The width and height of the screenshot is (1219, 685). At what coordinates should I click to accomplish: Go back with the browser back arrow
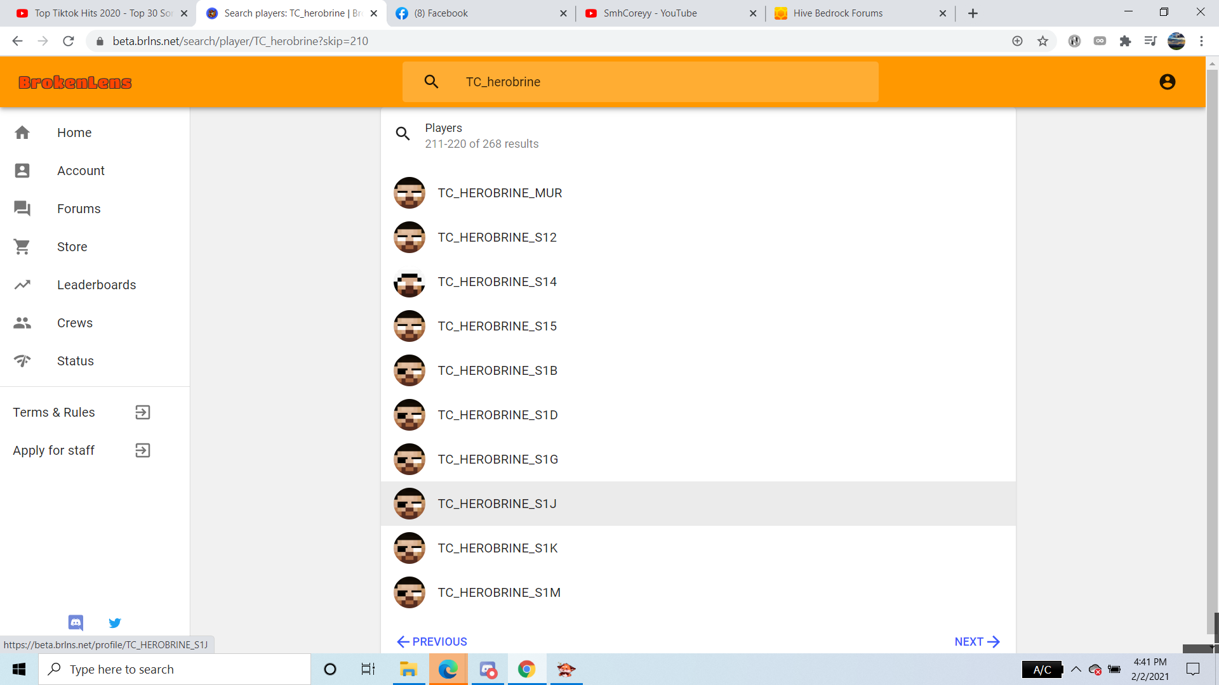coord(17,41)
